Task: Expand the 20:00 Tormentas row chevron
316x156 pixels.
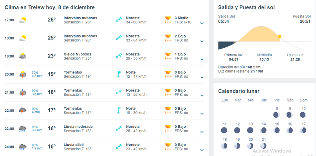Action: point(202,77)
